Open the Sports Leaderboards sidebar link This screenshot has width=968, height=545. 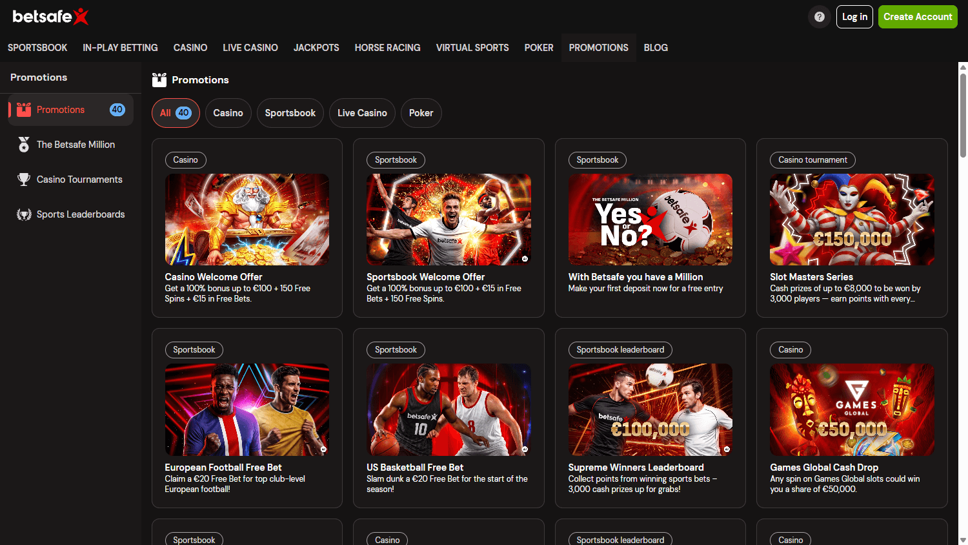point(70,214)
